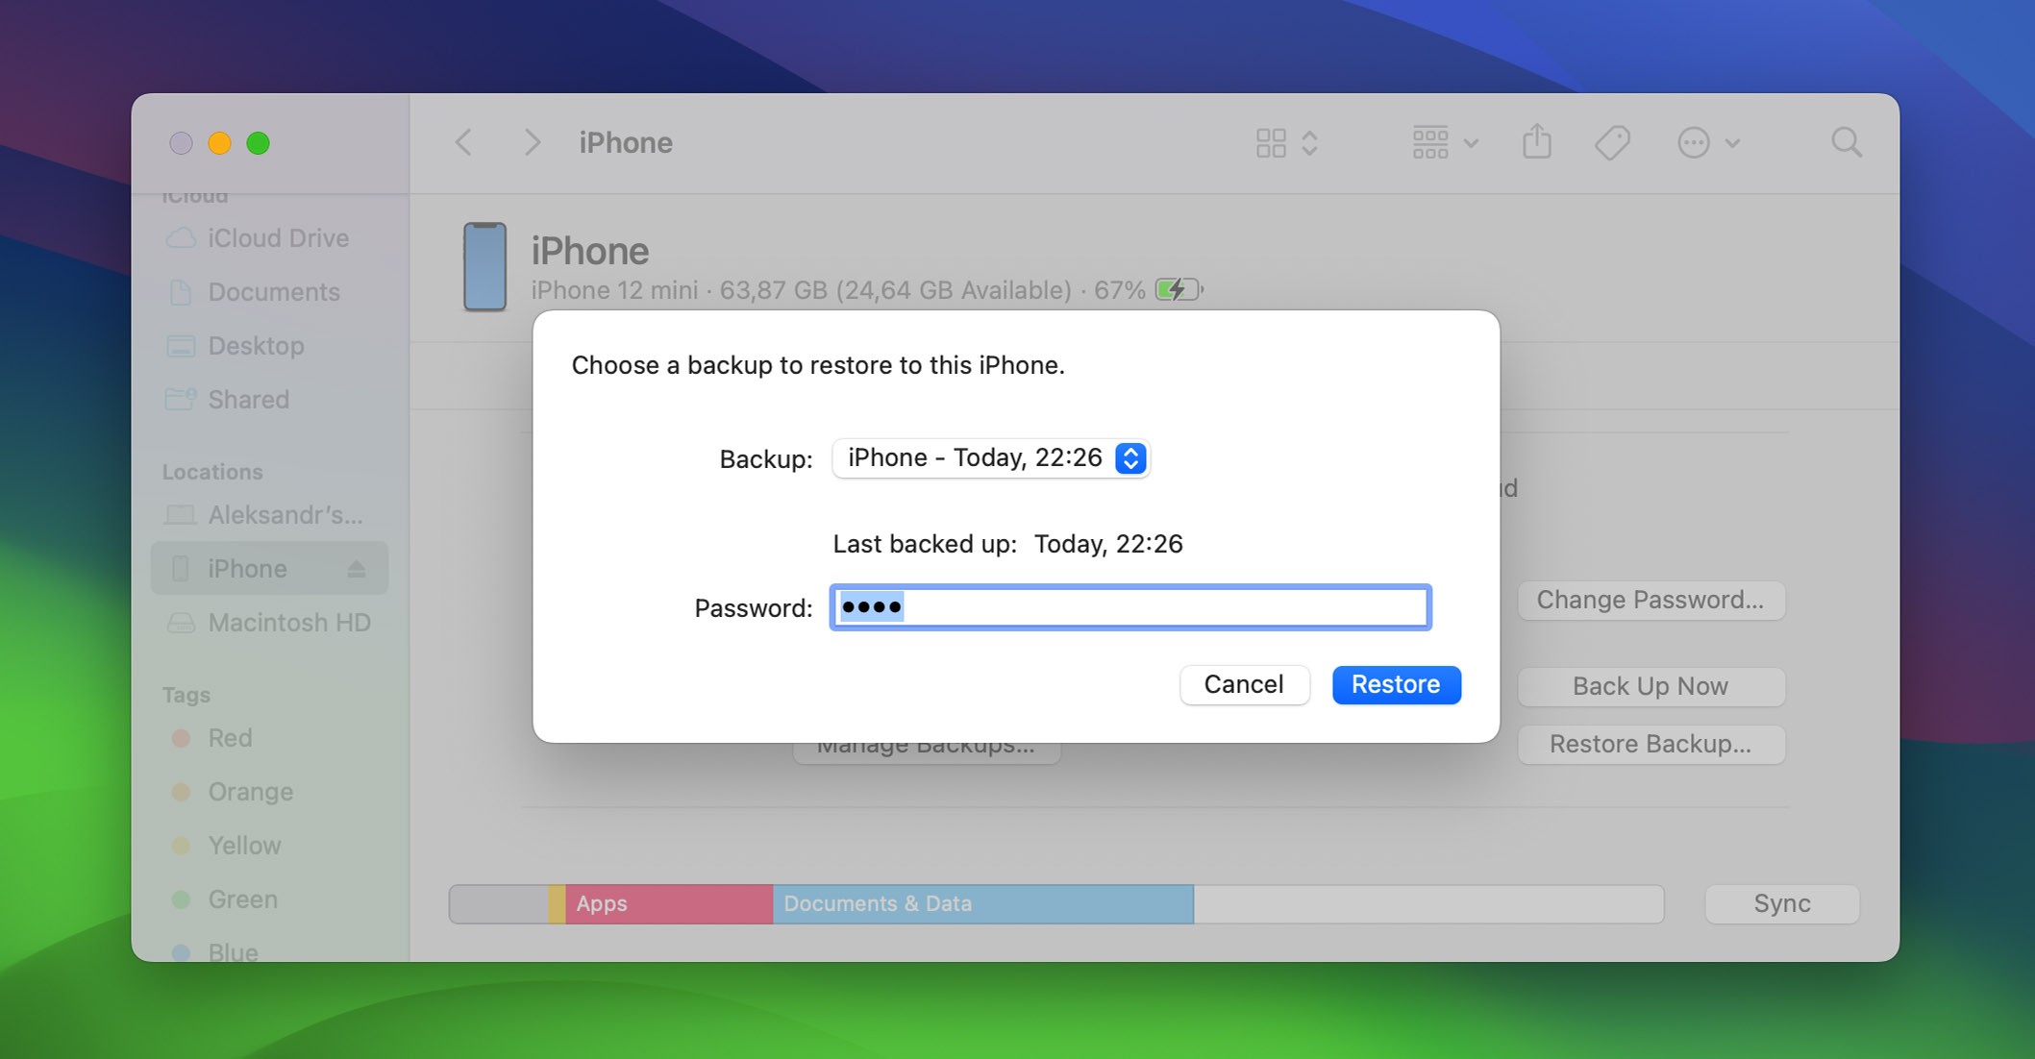Click iCloud Drive in sidebar
2035x1059 pixels.
275,236
